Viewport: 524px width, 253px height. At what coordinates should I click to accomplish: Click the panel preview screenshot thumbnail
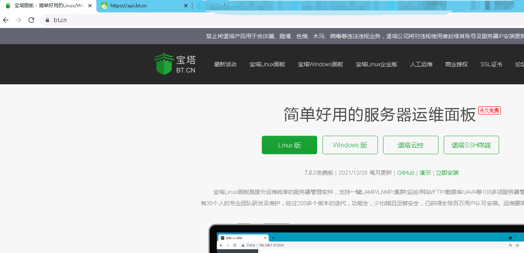pyautogui.click(x=366, y=239)
